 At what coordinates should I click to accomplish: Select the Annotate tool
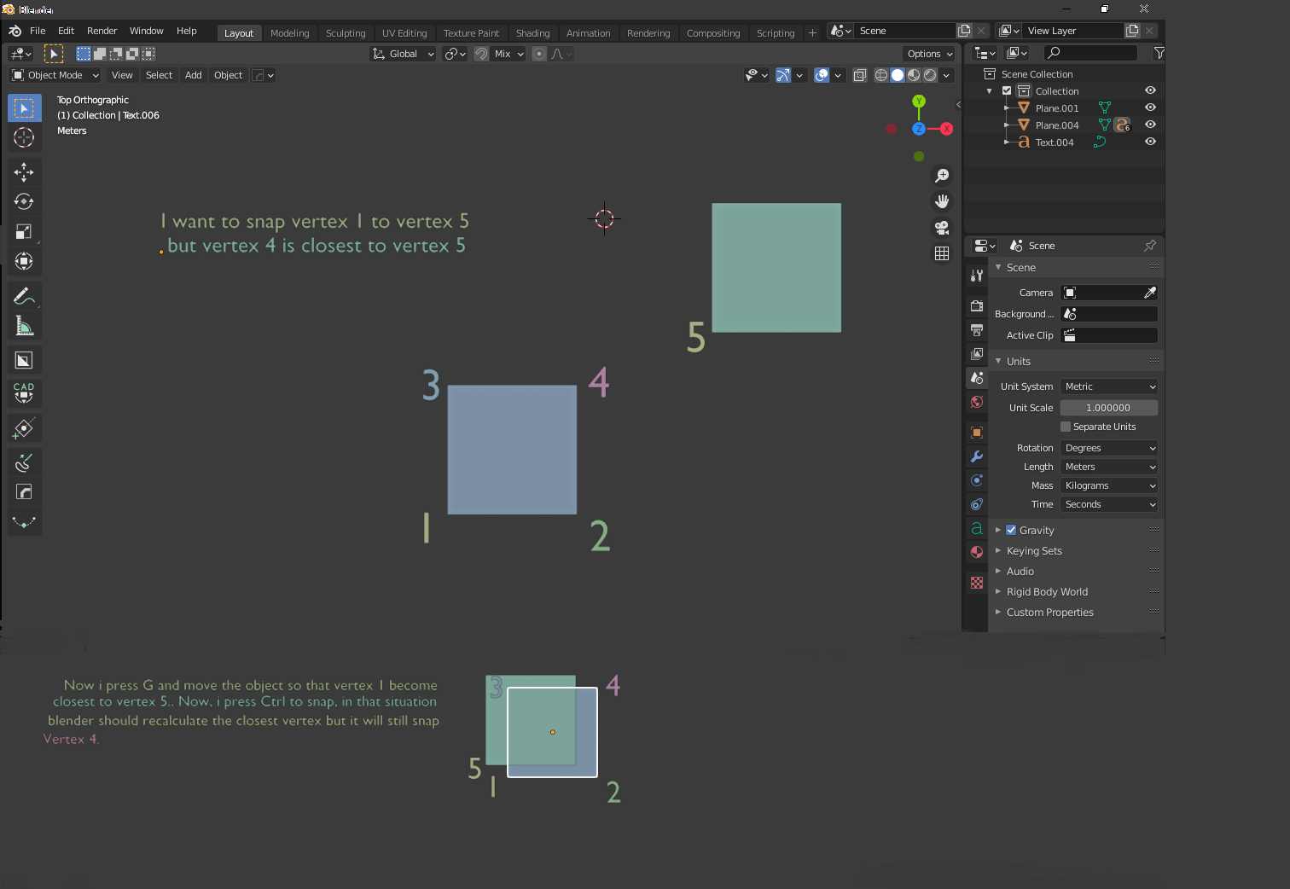point(24,296)
